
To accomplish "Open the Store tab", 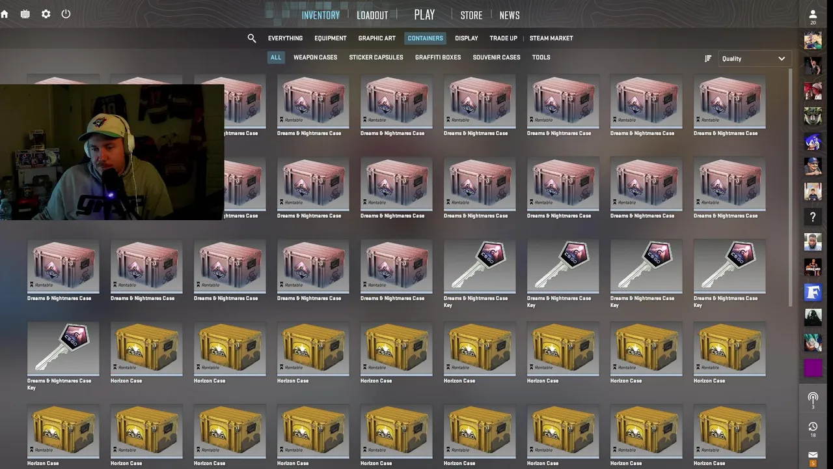I will point(471,15).
